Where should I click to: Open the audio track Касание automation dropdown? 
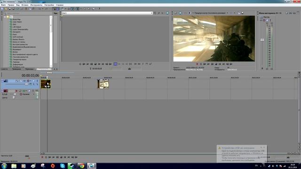click(x=34, y=94)
